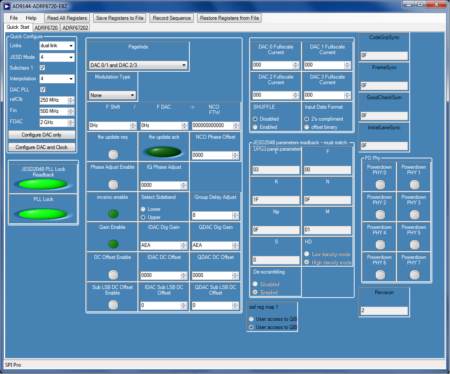The height and width of the screenshot is (374, 450).
Task: Click the PLL Lock green LED
Action: click(43, 214)
